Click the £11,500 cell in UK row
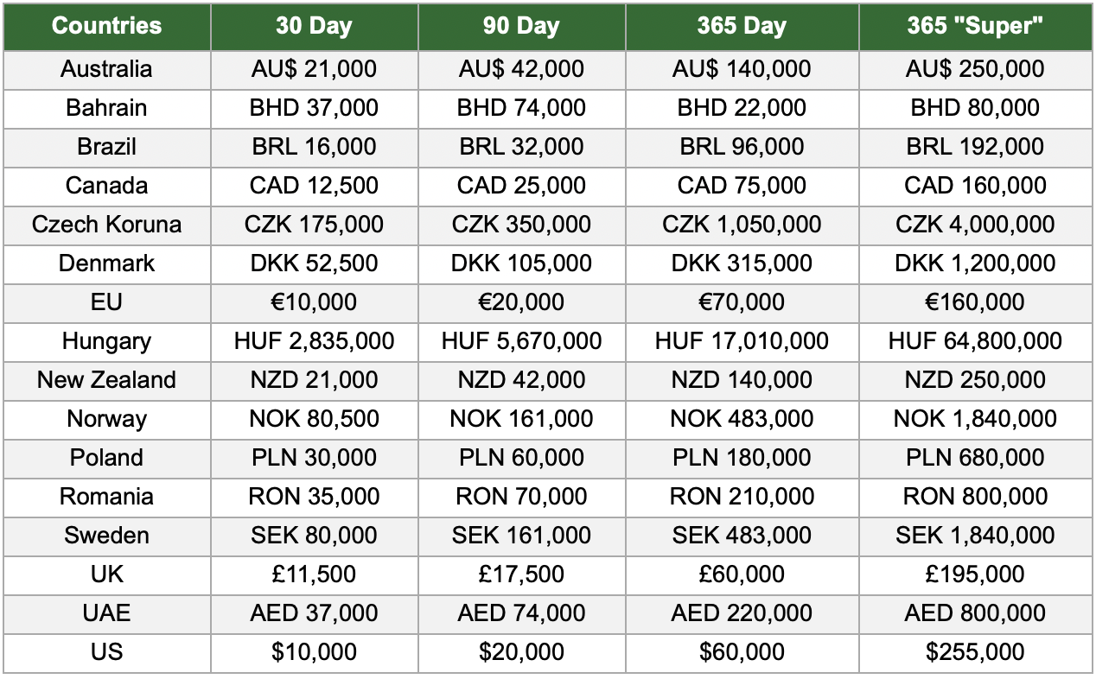This screenshot has width=1096, height=679. click(x=314, y=574)
